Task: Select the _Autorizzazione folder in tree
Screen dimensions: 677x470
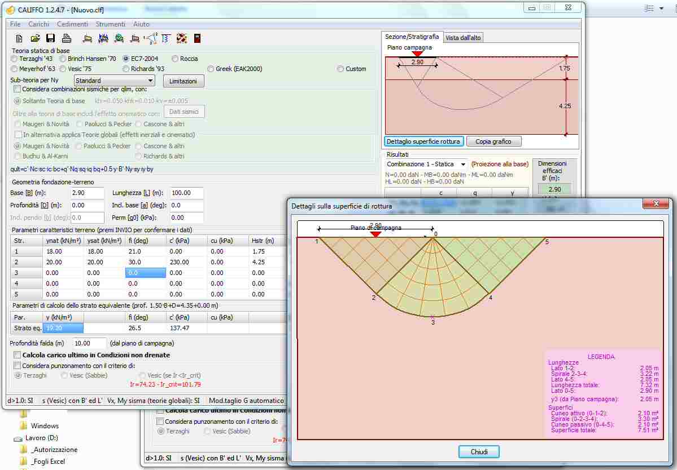Action: point(55,450)
